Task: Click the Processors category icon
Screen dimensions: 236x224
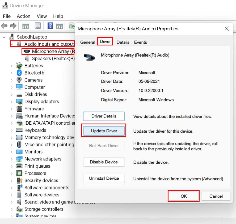Action: click(x=19, y=173)
